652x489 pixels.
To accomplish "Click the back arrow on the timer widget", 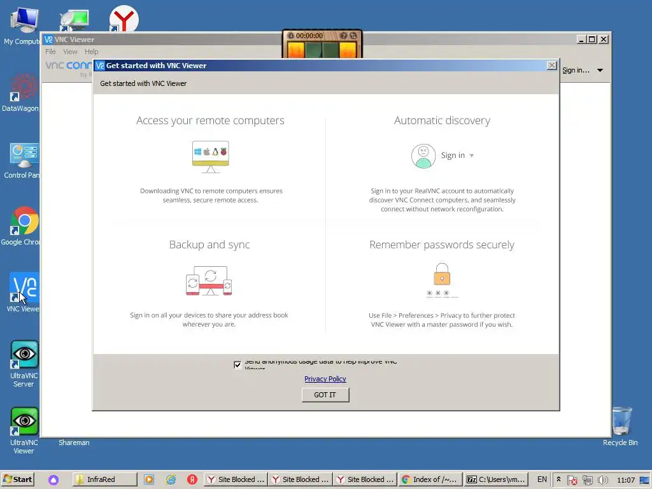I will [290, 36].
